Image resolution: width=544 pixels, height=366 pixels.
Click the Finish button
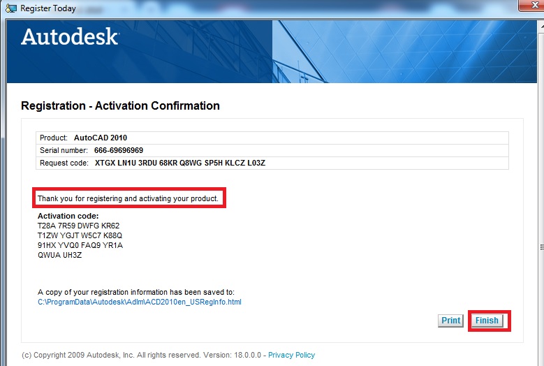click(487, 321)
